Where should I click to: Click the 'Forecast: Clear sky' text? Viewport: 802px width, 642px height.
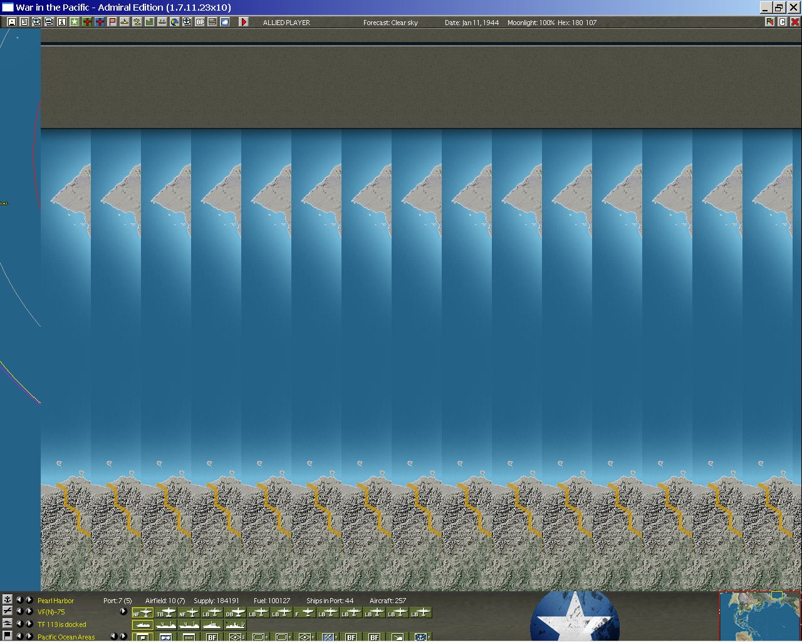point(390,23)
